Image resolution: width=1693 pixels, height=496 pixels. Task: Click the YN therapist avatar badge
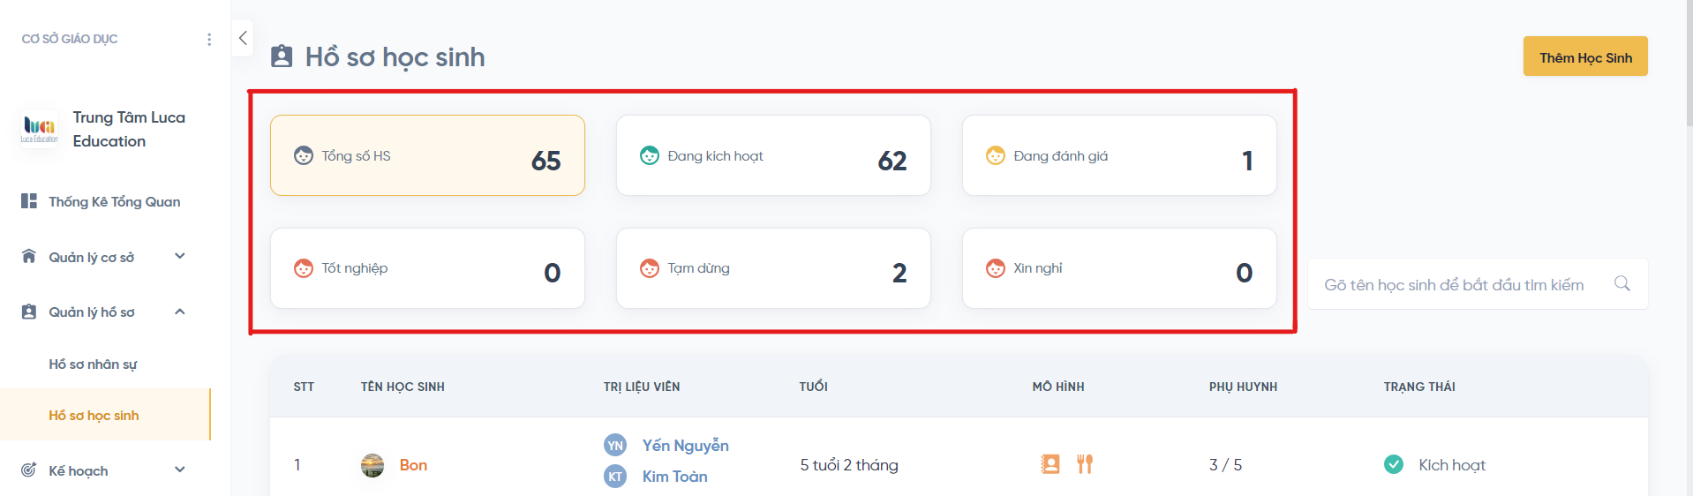point(615,446)
